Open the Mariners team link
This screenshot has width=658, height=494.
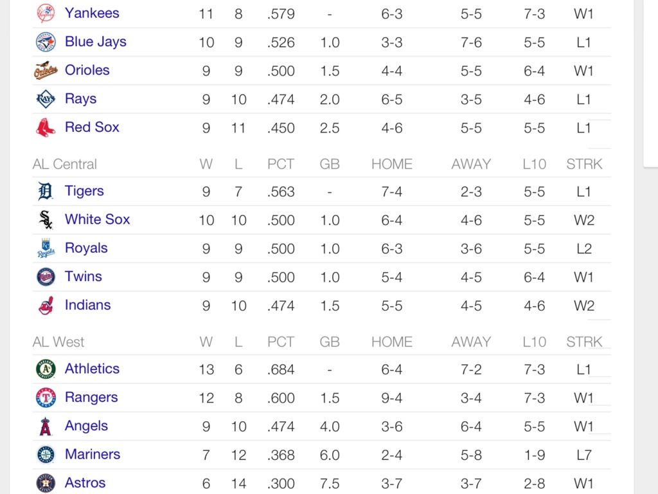(93, 454)
